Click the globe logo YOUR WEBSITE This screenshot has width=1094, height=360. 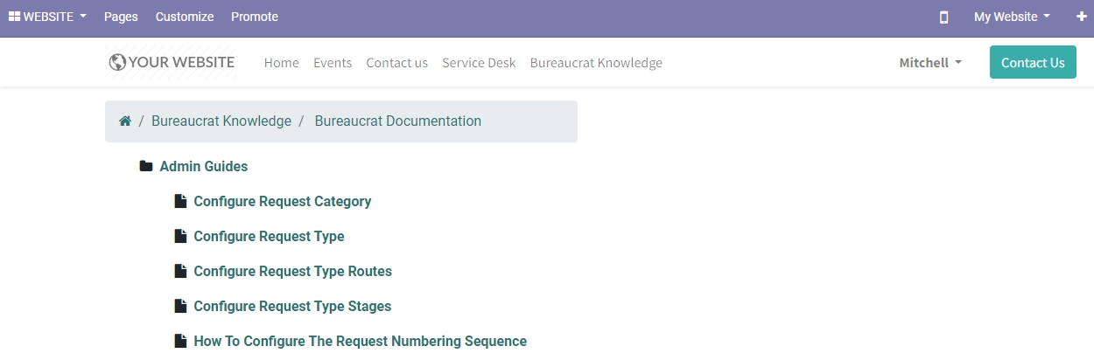point(172,62)
